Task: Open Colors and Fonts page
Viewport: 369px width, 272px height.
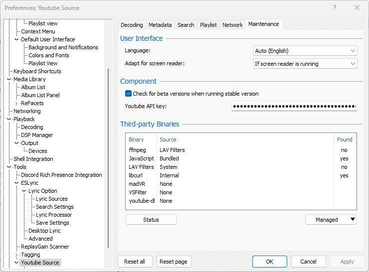Action: click(49, 55)
